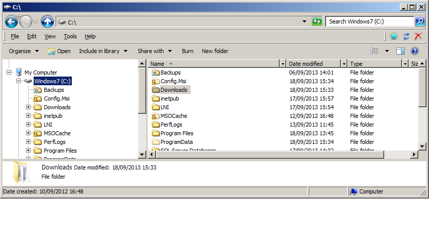This screenshot has width=429, height=245.
Task: Open the Help menu
Action: pos(90,36)
